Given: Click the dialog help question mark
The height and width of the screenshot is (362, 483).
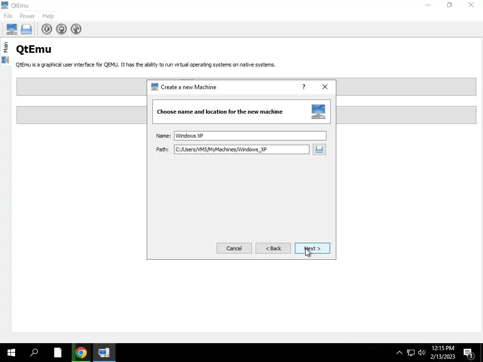Looking at the screenshot, I should [303, 87].
